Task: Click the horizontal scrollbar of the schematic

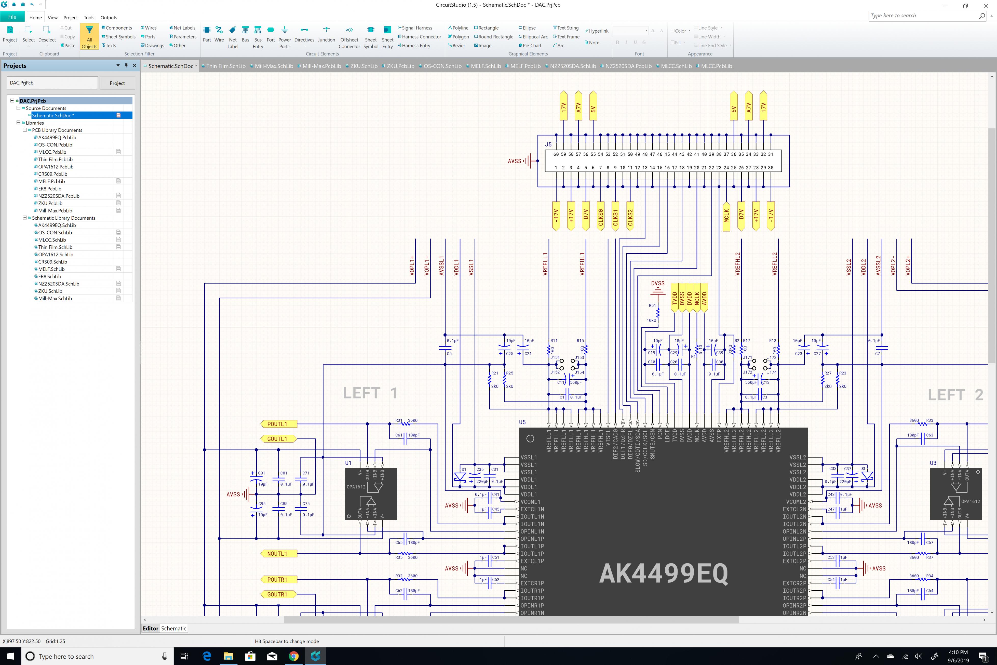Action: 511,620
